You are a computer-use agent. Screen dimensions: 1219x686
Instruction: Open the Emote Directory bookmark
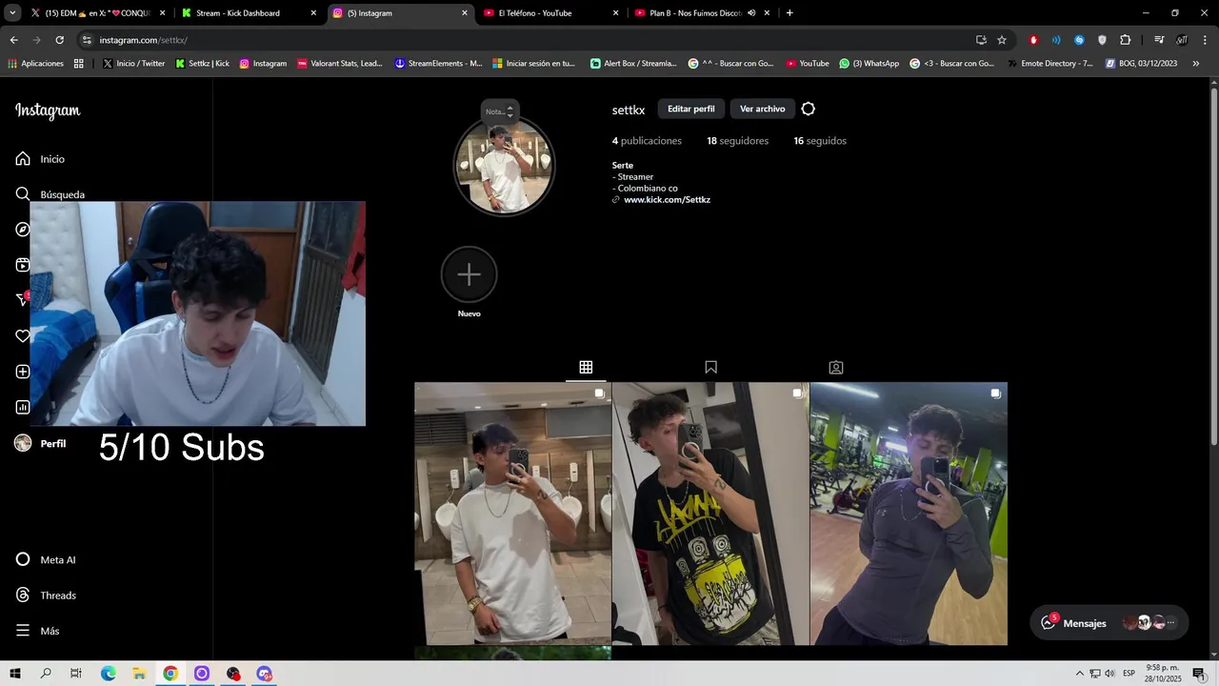click(x=1049, y=64)
